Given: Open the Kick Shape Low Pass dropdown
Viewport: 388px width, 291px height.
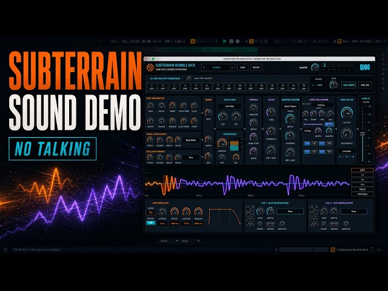Looking at the screenshot, I should coord(230,106).
